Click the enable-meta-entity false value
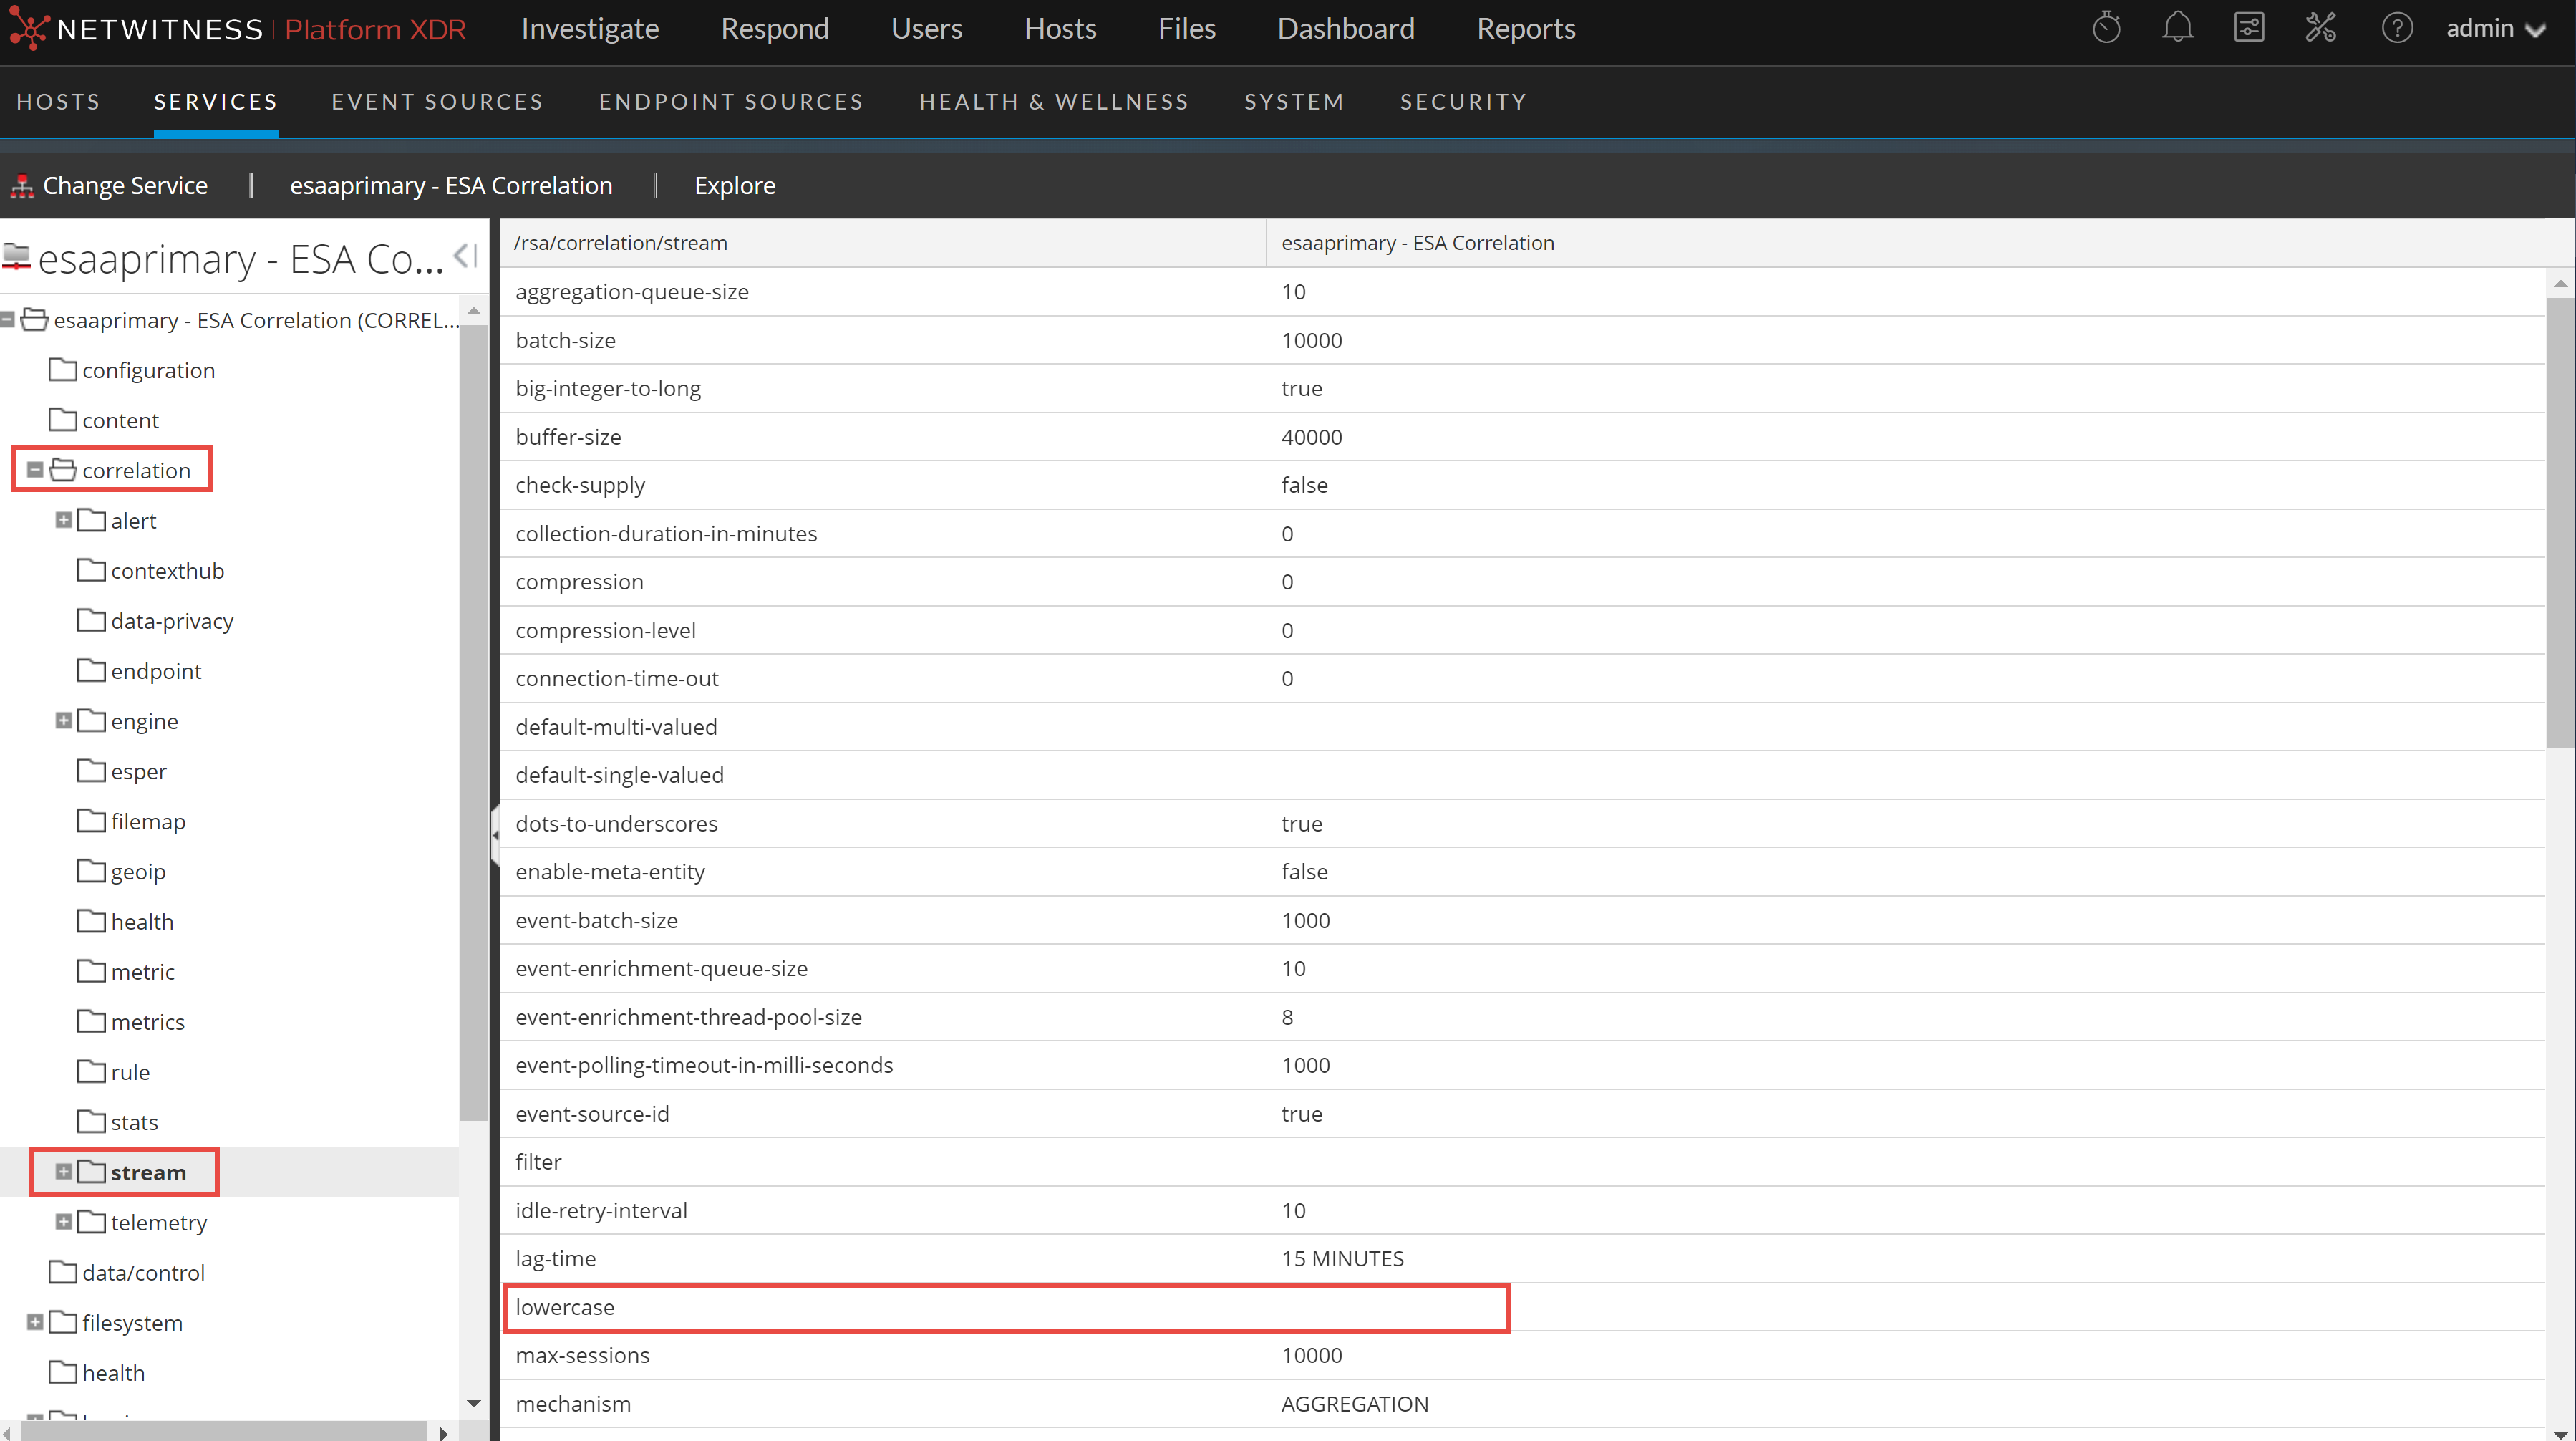The height and width of the screenshot is (1441, 2576). (1304, 872)
